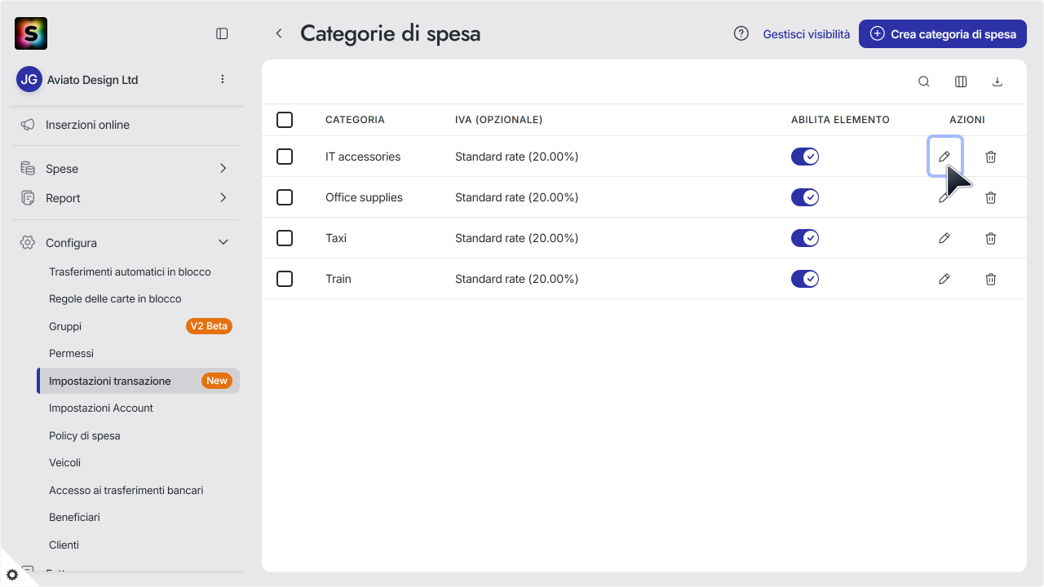Click the CATEGORIA column header
The width and height of the screenshot is (1044, 587).
(355, 120)
